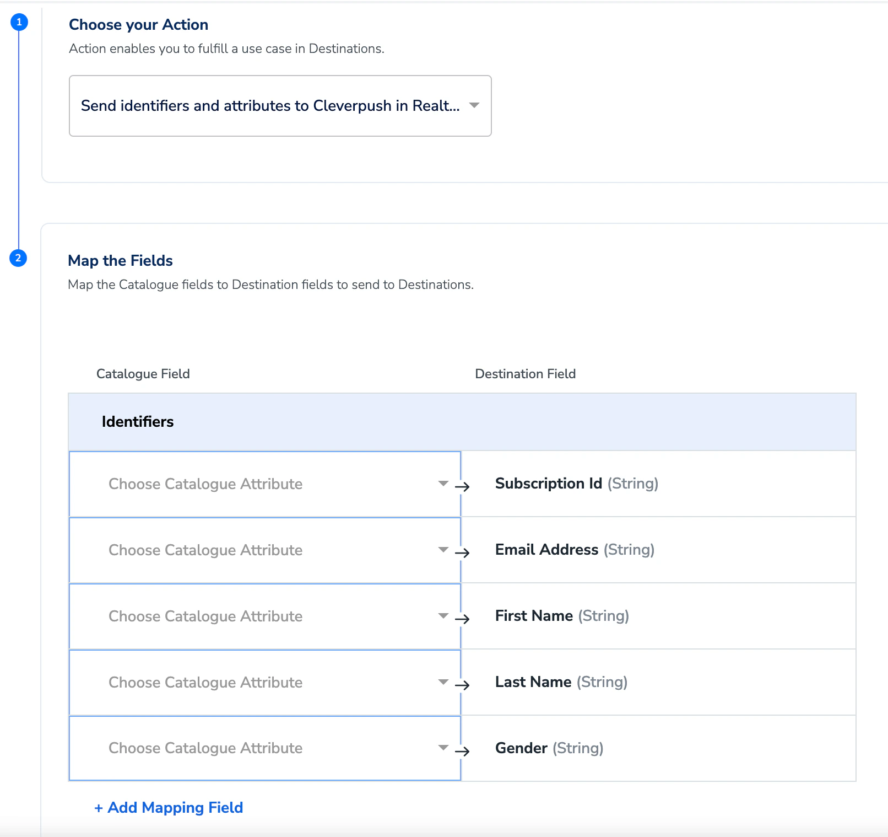Click the Gender destination field label
This screenshot has height=837, width=888.
pos(549,748)
